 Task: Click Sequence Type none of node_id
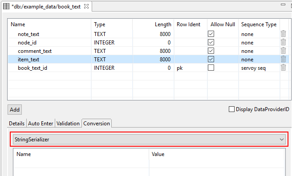247,43
